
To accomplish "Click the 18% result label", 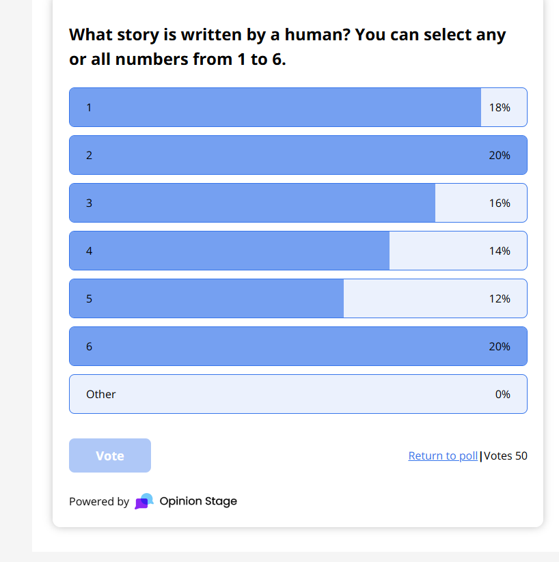I will coord(500,107).
